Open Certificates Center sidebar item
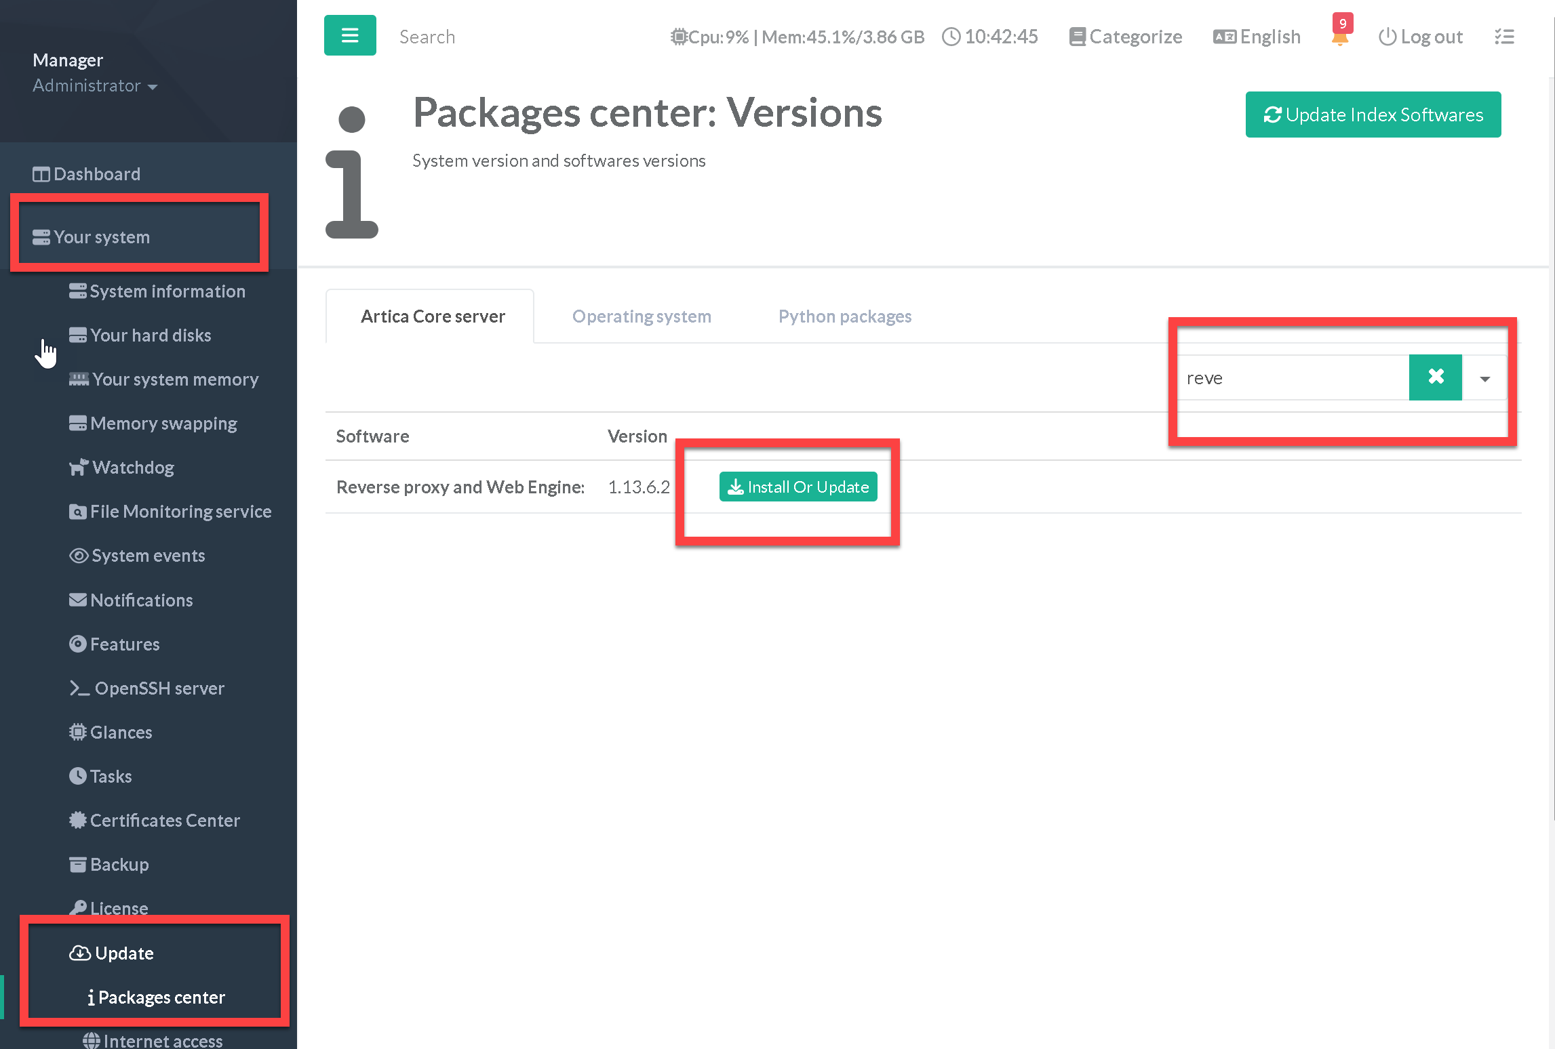Screen dimensions: 1555x1049 coord(164,821)
